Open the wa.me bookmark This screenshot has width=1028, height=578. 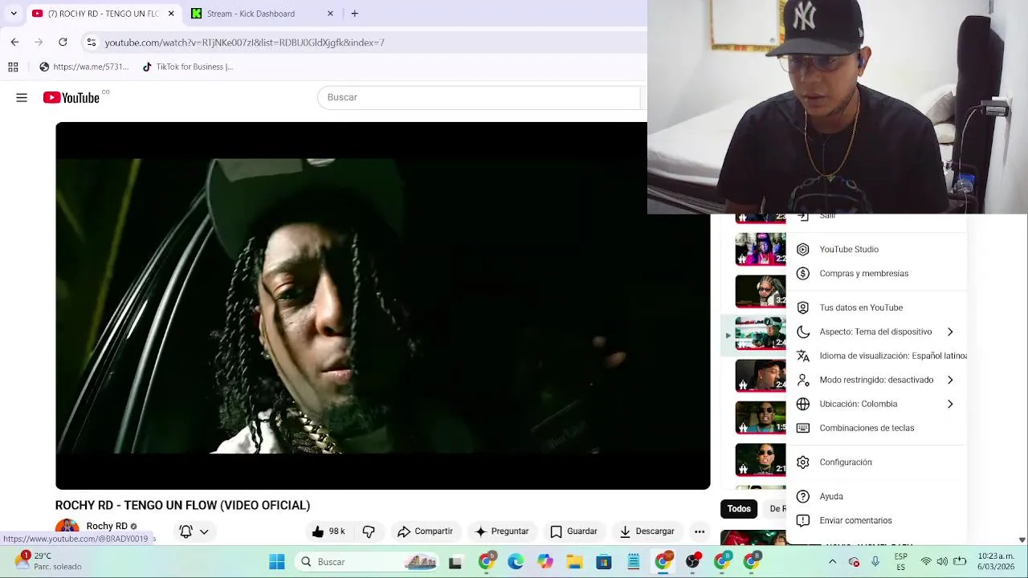[84, 67]
